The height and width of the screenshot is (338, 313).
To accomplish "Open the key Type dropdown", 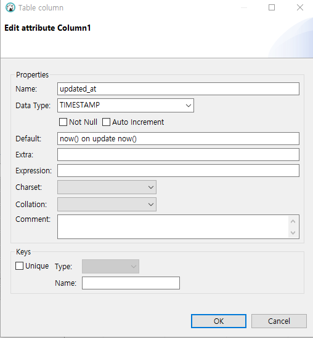I will click(x=110, y=267).
